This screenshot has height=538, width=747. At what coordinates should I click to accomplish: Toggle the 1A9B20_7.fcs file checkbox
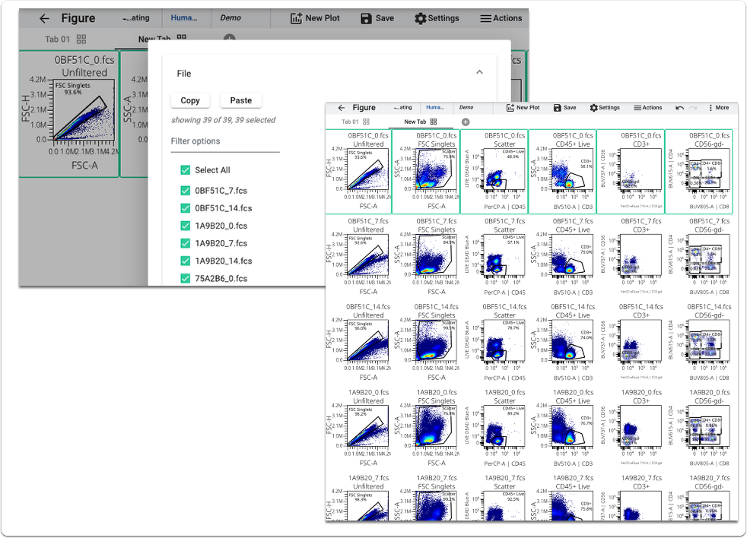[186, 243]
